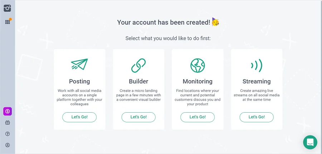Click the sound waves Streaming icon
This screenshot has width=322, height=154.
[x=257, y=65]
